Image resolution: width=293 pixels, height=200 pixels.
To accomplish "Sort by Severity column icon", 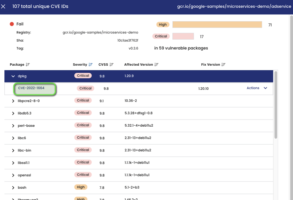I will [91, 65].
